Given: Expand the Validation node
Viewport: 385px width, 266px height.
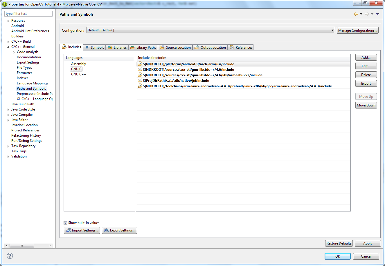Looking at the screenshot, I should tap(8, 157).
